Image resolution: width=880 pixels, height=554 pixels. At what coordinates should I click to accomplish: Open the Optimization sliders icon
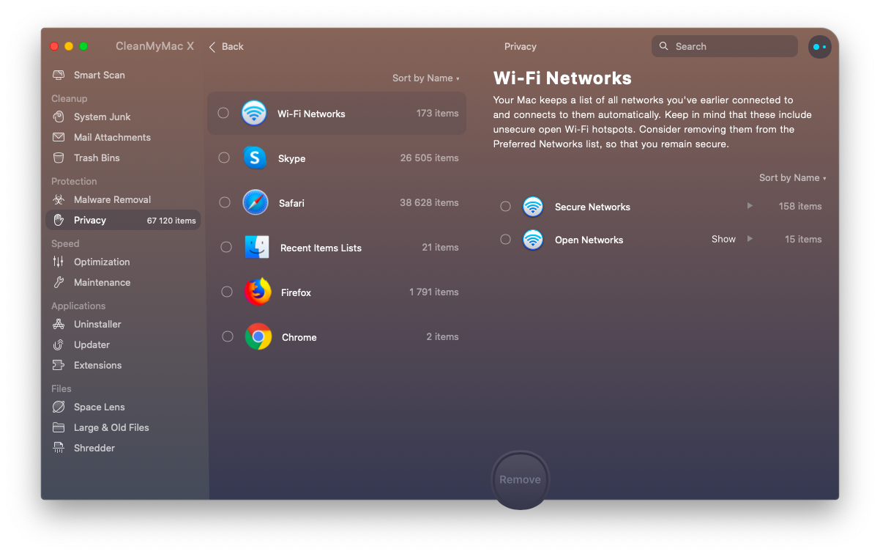[59, 262]
